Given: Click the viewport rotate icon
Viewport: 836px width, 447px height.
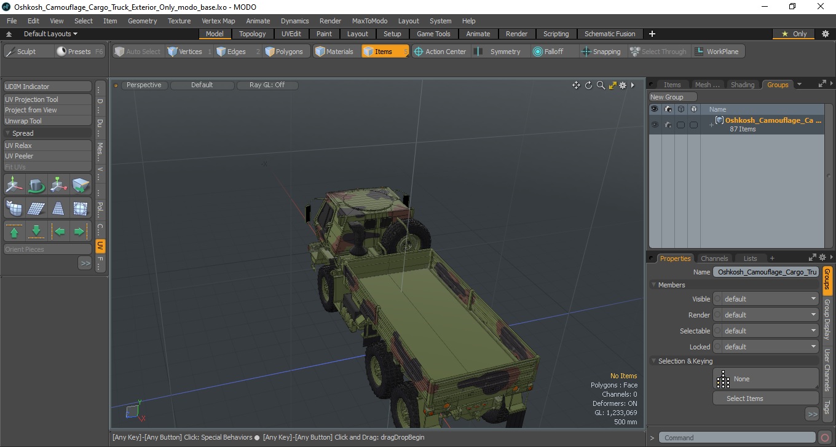Looking at the screenshot, I should [588, 85].
